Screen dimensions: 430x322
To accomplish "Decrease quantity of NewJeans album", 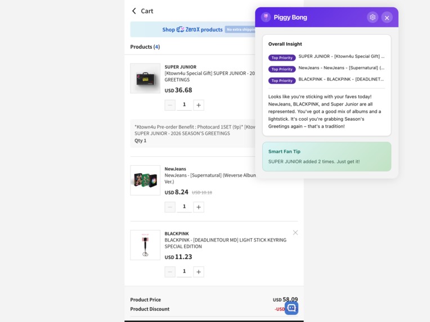I will click(170, 207).
